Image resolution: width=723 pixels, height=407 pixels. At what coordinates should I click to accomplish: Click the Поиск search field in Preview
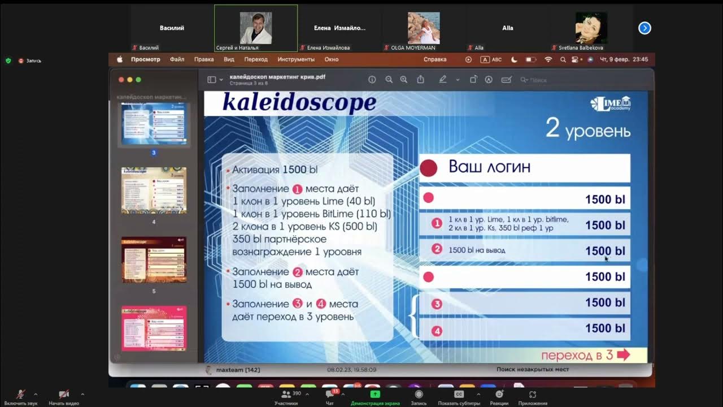coord(583,80)
